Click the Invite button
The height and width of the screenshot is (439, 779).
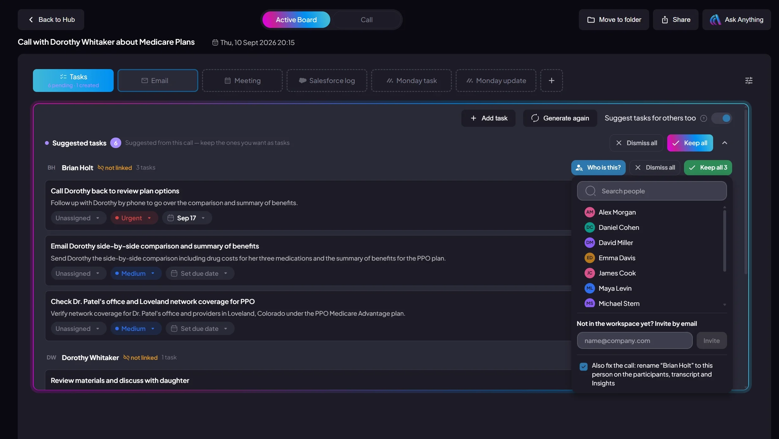pos(712,340)
